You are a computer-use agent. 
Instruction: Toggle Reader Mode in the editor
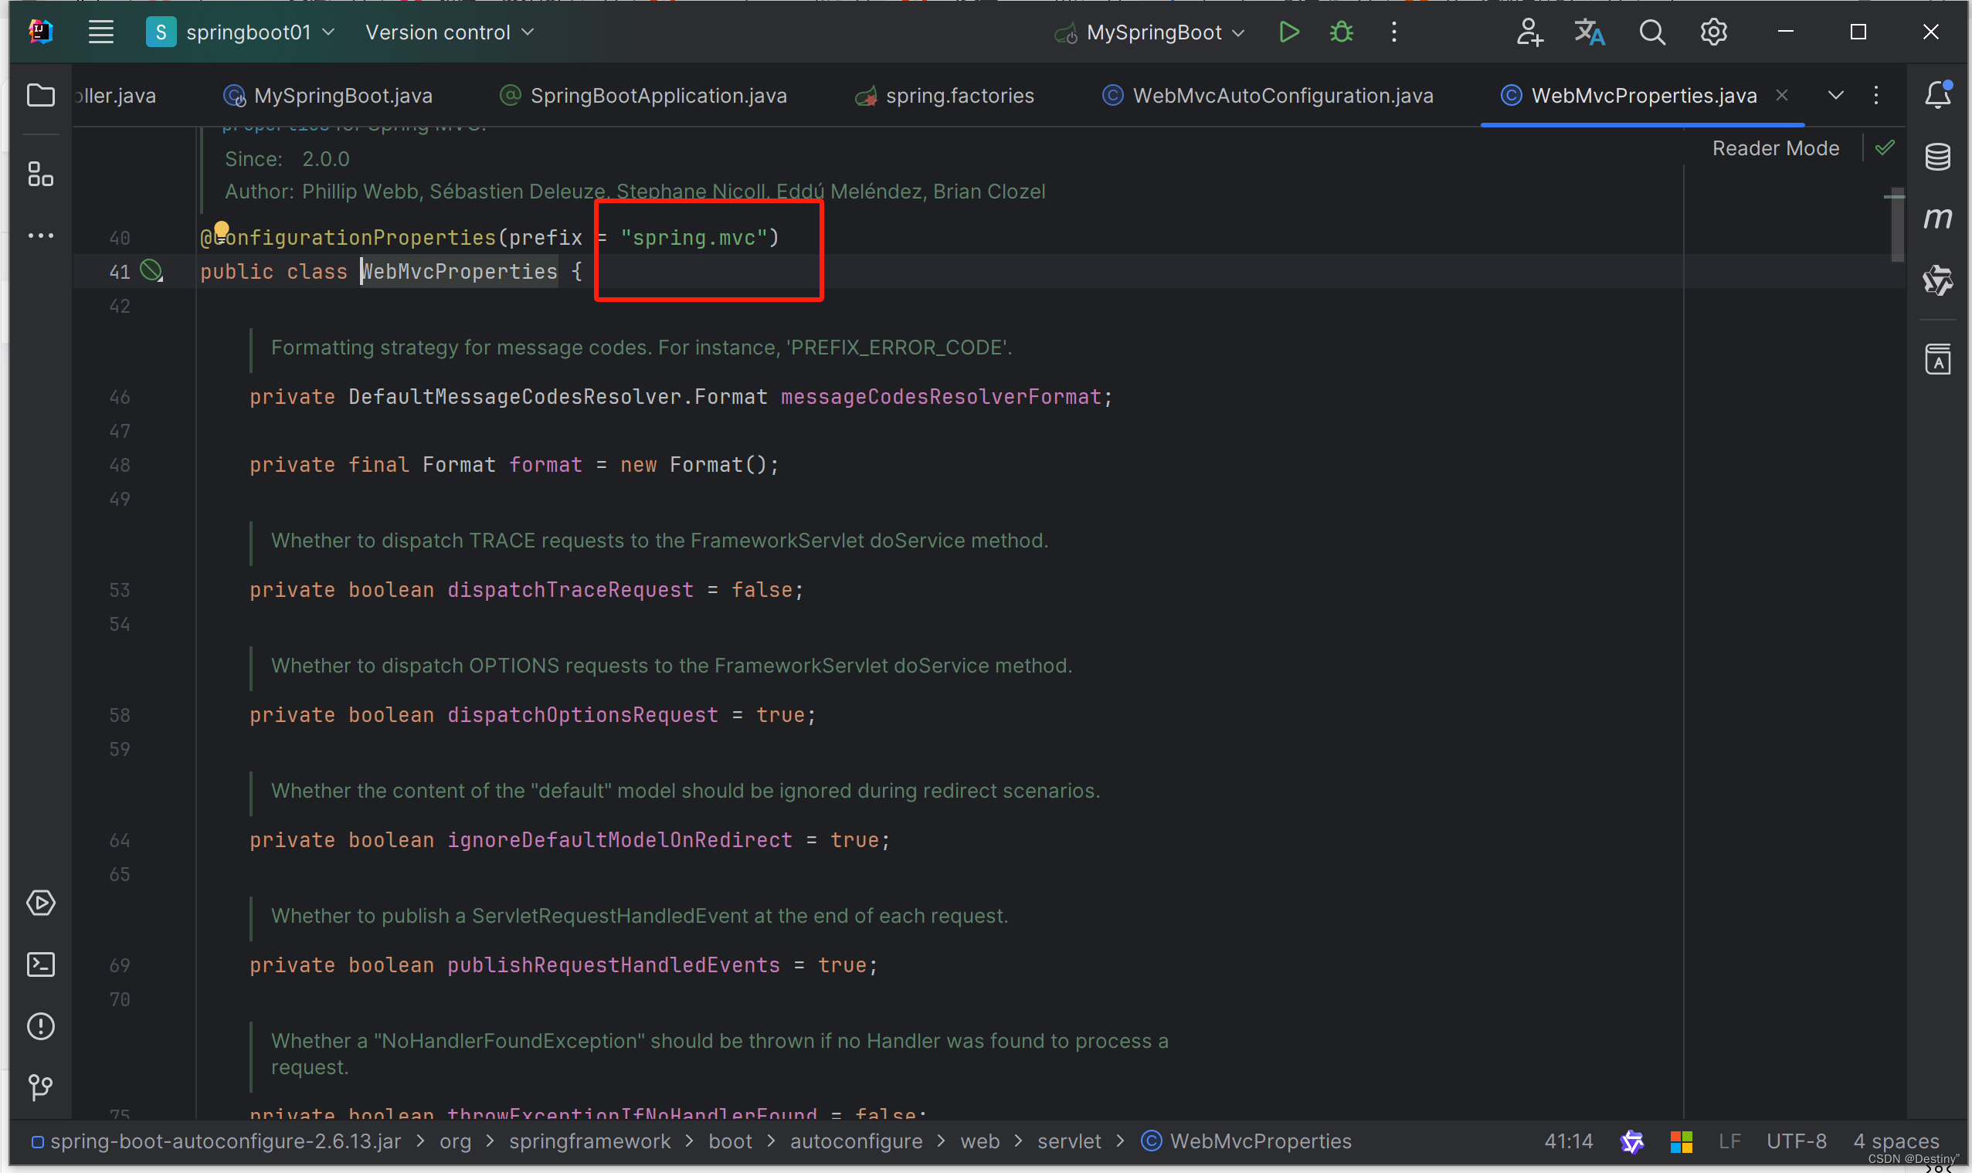pos(1775,148)
